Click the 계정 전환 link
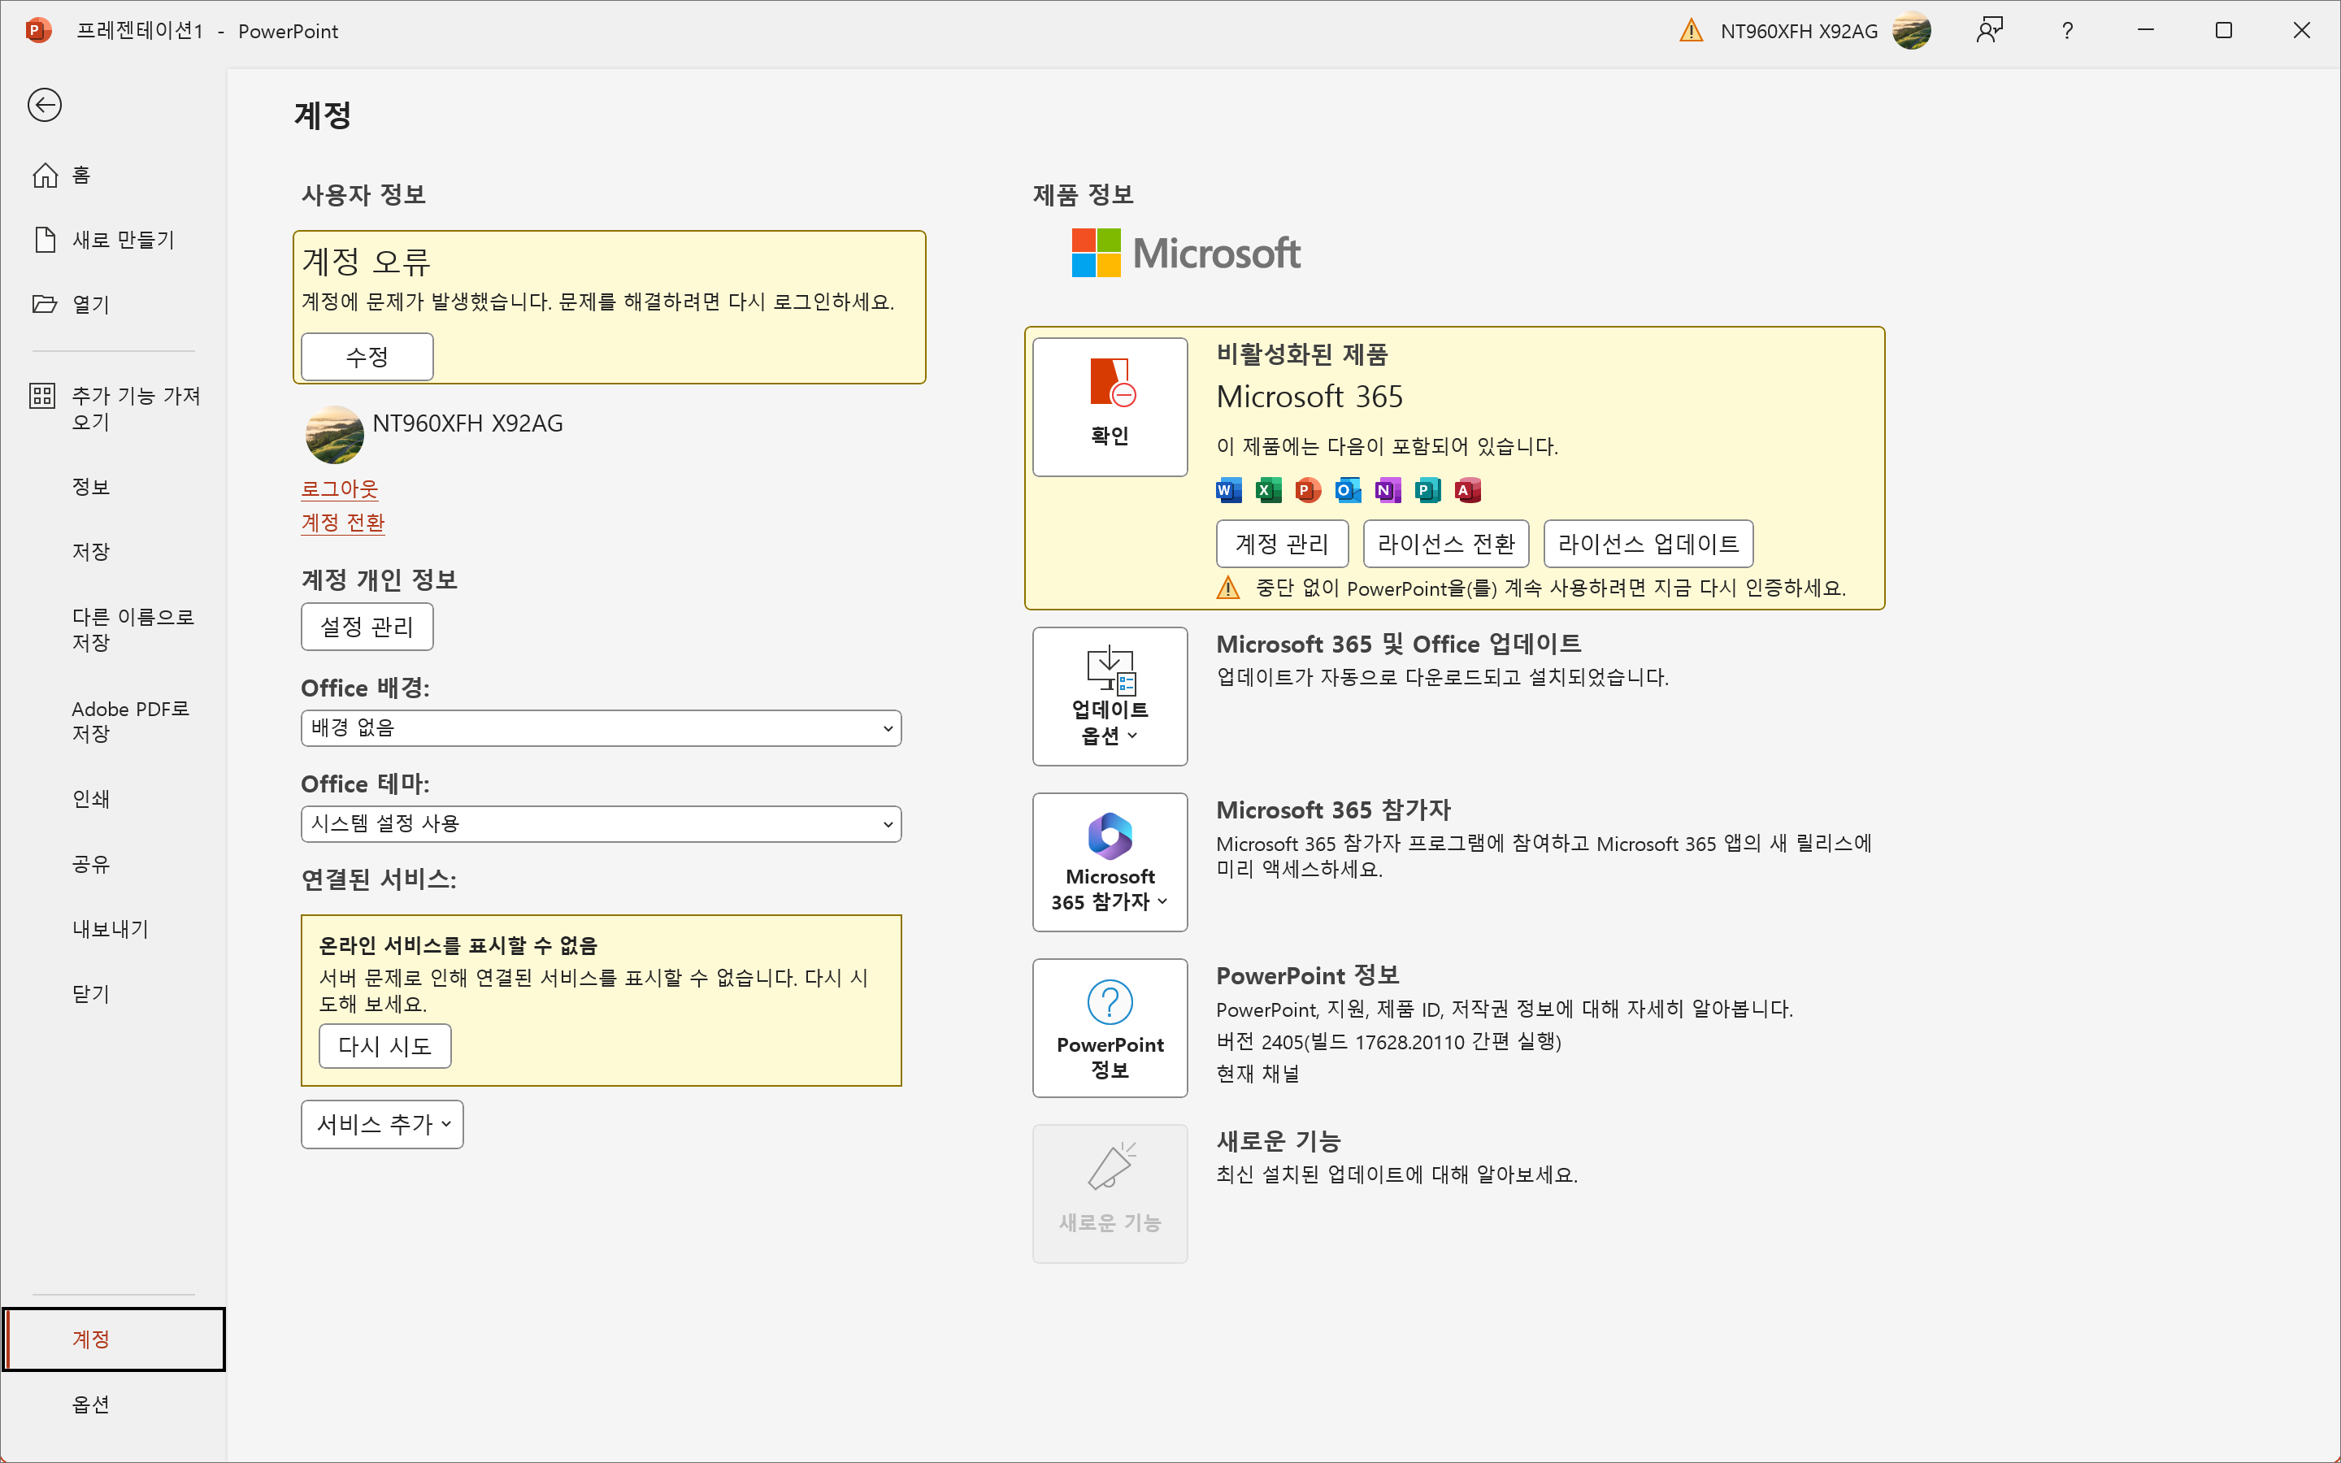Screen dimensions: 2341x1463 point(343,523)
